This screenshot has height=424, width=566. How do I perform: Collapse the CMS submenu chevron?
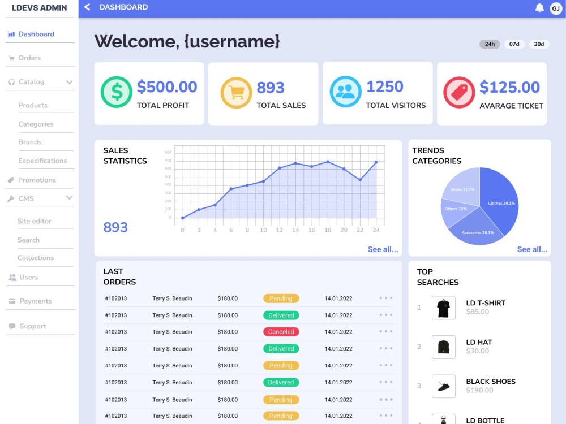(x=69, y=197)
